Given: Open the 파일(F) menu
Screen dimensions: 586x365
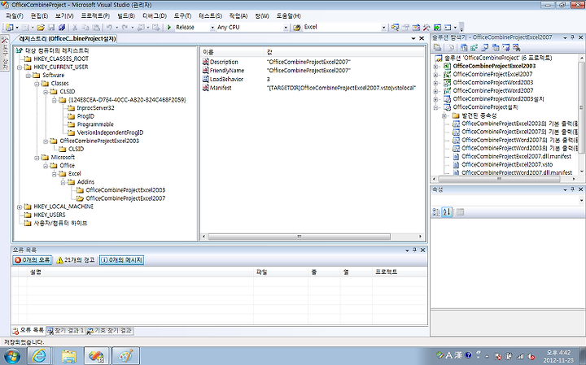Looking at the screenshot, I should 15,15.
